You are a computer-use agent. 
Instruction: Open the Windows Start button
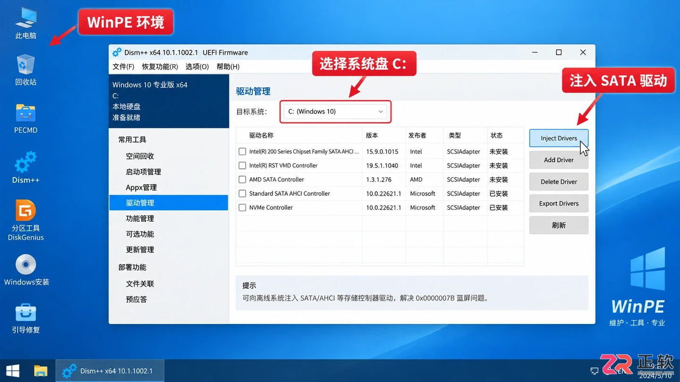pyautogui.click(x=13, y=371)
